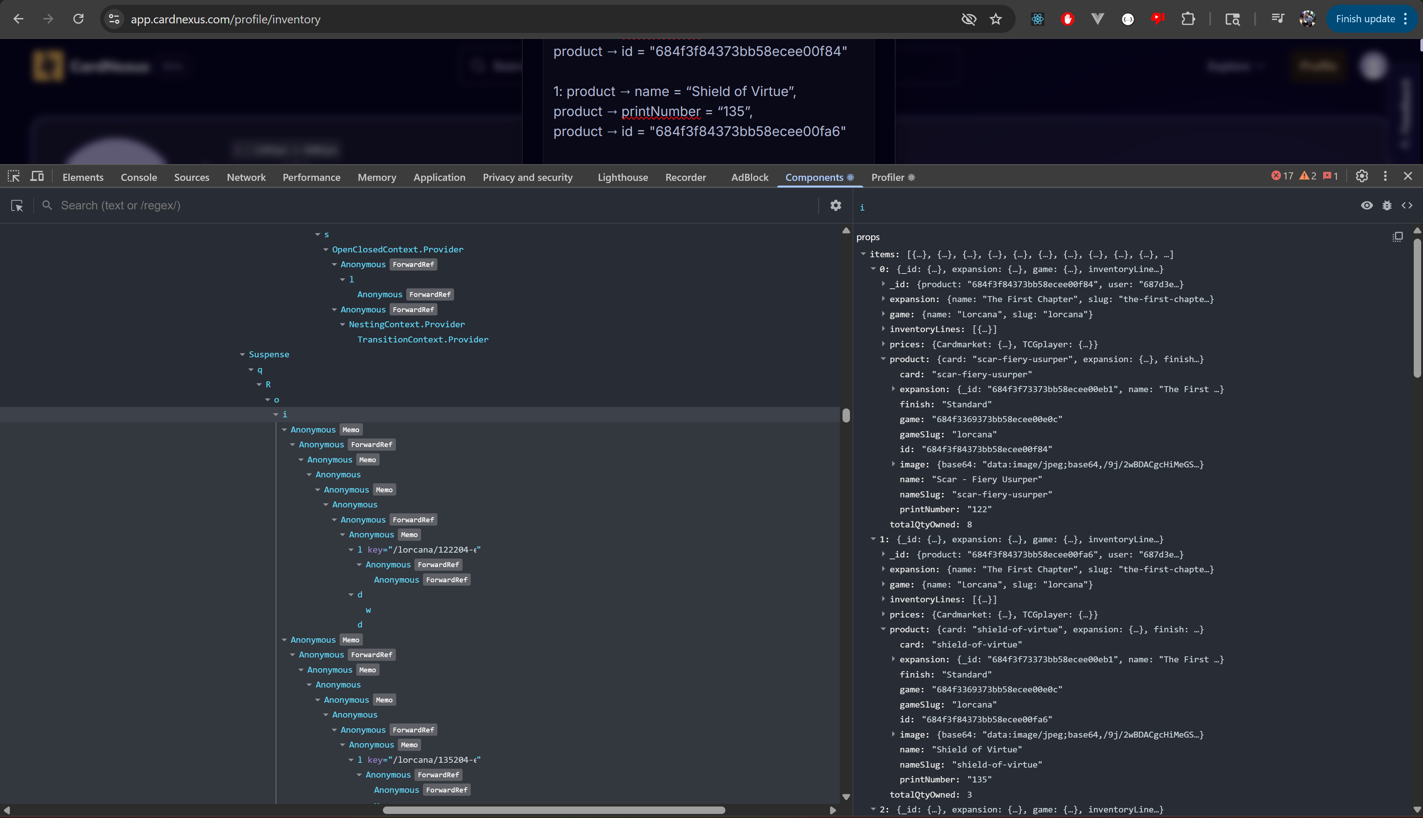1423x818 pixels.
Task: Open the AdBlock DevTools tab
Action: pos(750,178)
